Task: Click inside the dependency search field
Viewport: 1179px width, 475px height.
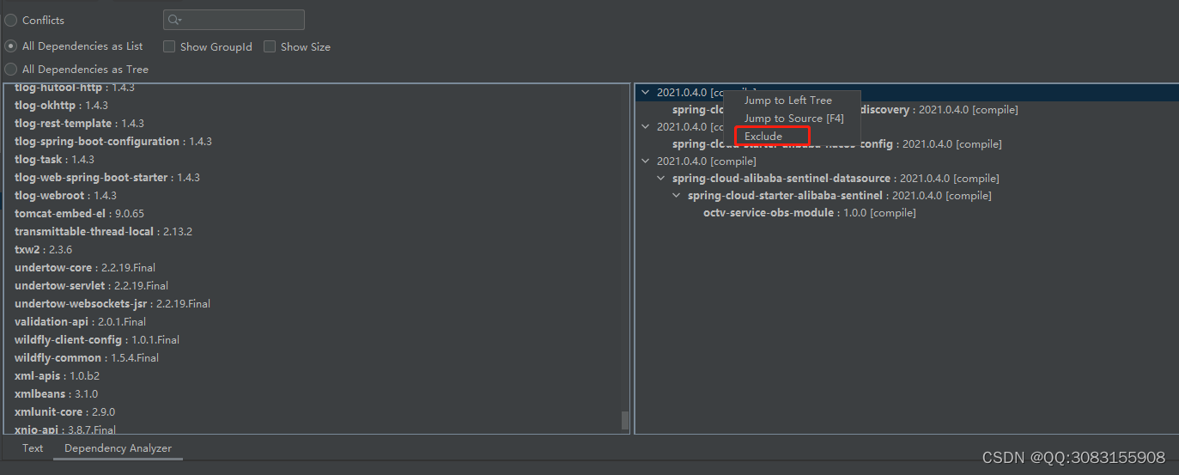Action: (234, 20)
